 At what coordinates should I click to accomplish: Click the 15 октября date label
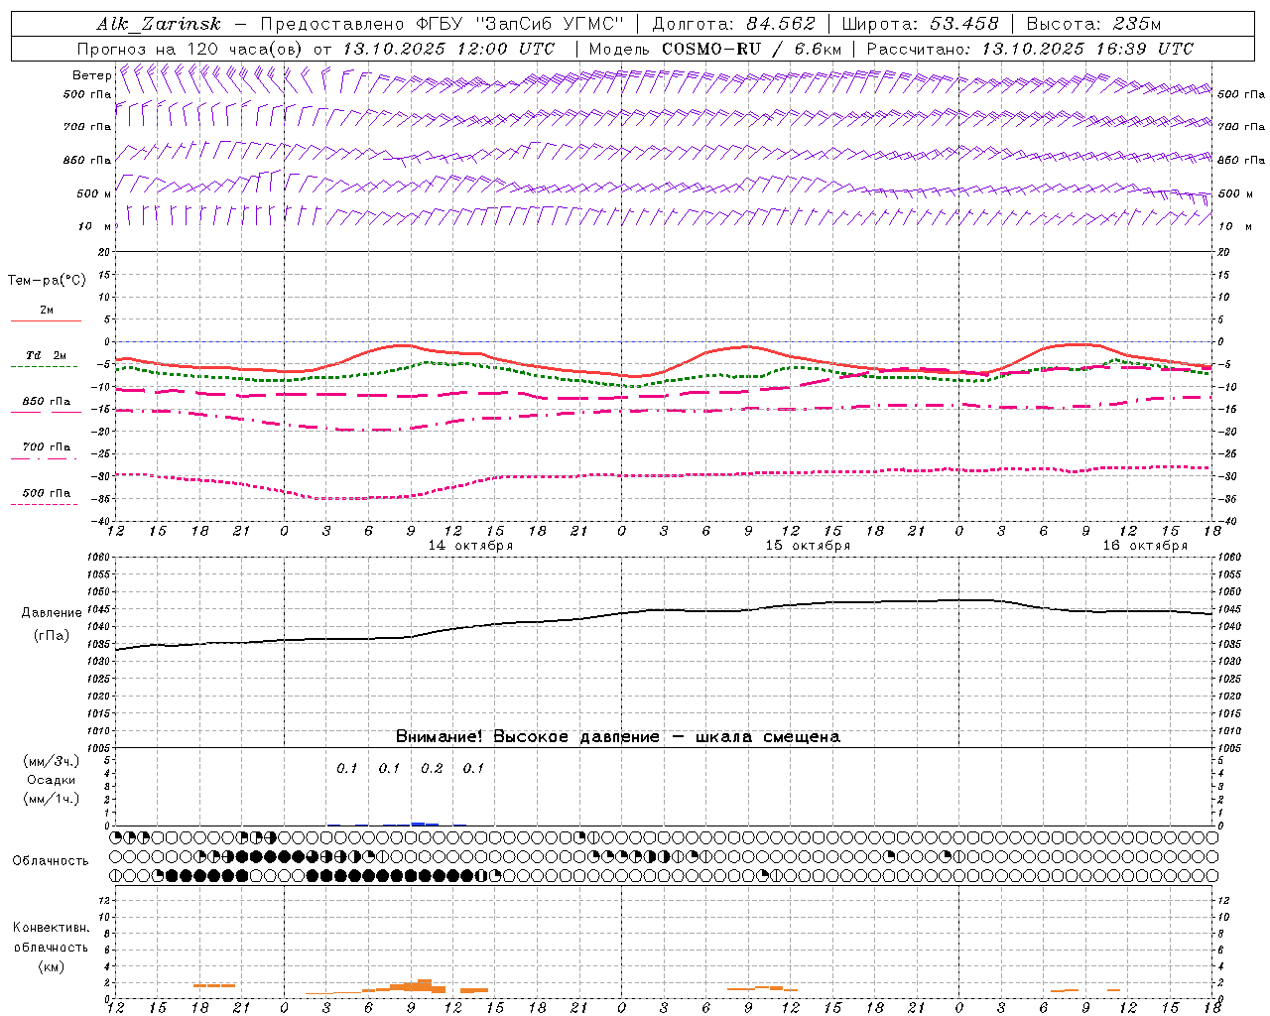808,546
